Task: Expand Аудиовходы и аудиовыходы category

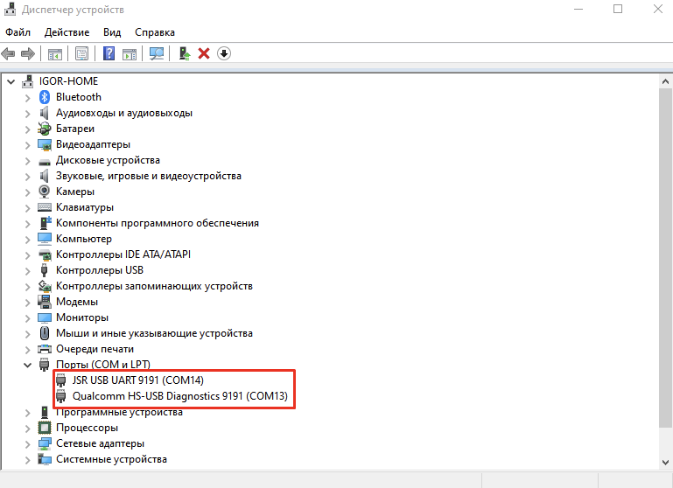Action: [x=27, y=114]
